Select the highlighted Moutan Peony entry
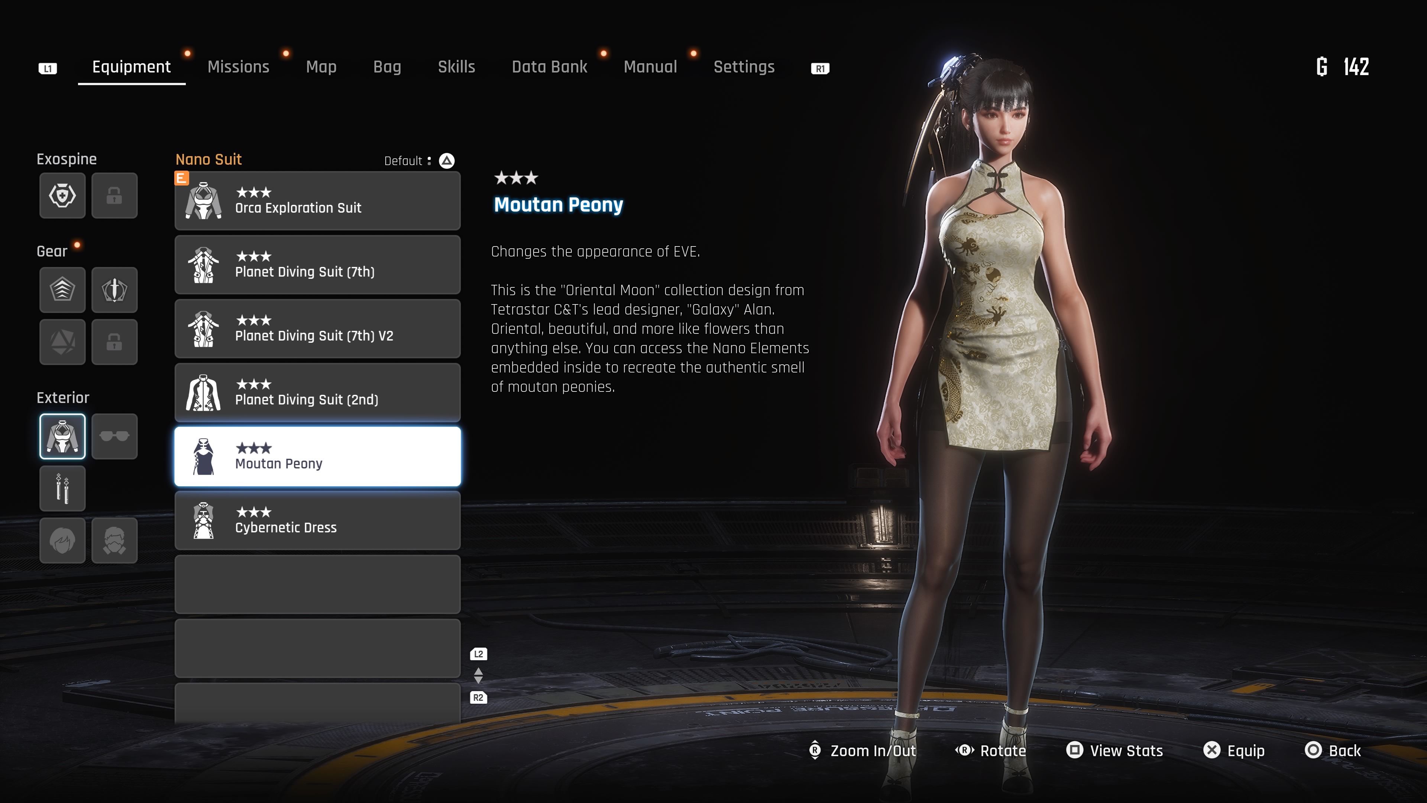Viewport: 1427px width, 803px height. tap(317, 457)
